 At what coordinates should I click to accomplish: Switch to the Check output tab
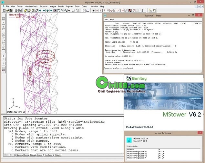coord(26,155)
